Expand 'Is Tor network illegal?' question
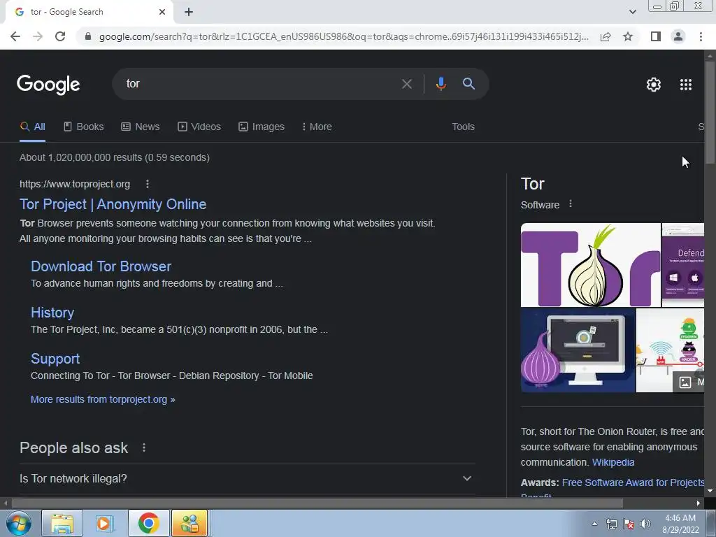This screenshot has height=537, width=716. [247, 478]
